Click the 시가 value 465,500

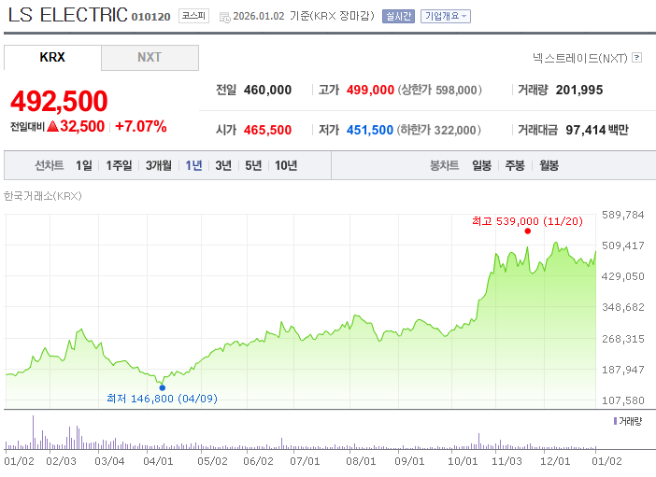coord(268,130)
